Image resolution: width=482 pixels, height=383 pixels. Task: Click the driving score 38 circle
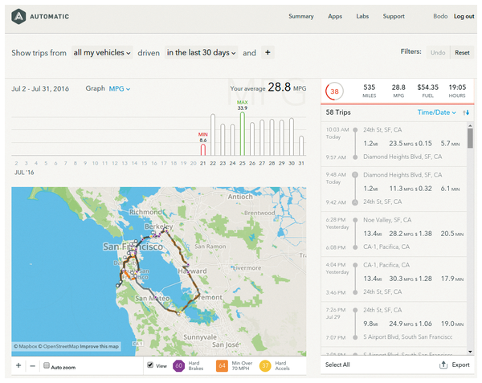[x=334, y=92]
